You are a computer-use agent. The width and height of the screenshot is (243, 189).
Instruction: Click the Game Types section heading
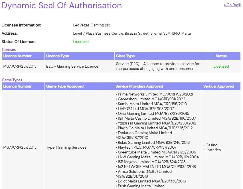[x=12, y=80]
